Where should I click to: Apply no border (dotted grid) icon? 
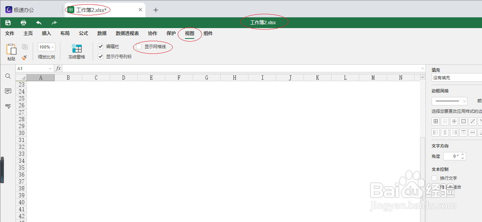pos(445,121)
